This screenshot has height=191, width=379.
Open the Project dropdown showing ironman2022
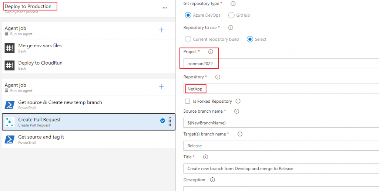coord(281,64)
